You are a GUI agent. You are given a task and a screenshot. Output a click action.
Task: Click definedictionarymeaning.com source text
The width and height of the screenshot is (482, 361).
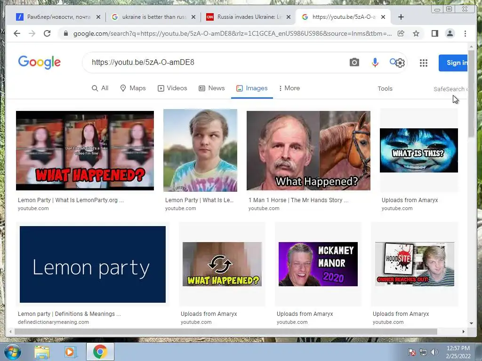coord(53,322)
